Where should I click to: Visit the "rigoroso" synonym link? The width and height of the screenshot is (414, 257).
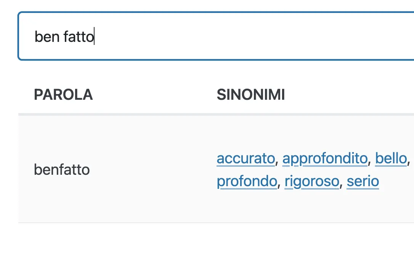(x=312, y=181)
